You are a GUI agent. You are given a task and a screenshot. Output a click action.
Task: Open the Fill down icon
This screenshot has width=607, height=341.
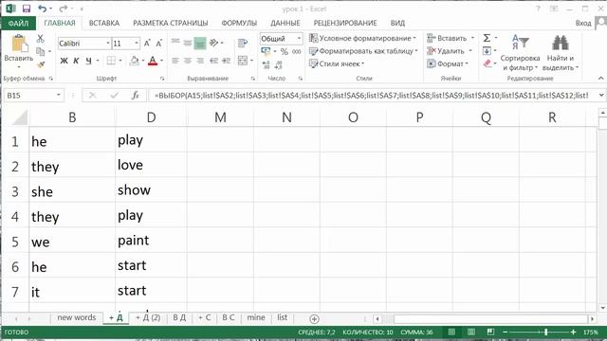(x=487, y=50)
